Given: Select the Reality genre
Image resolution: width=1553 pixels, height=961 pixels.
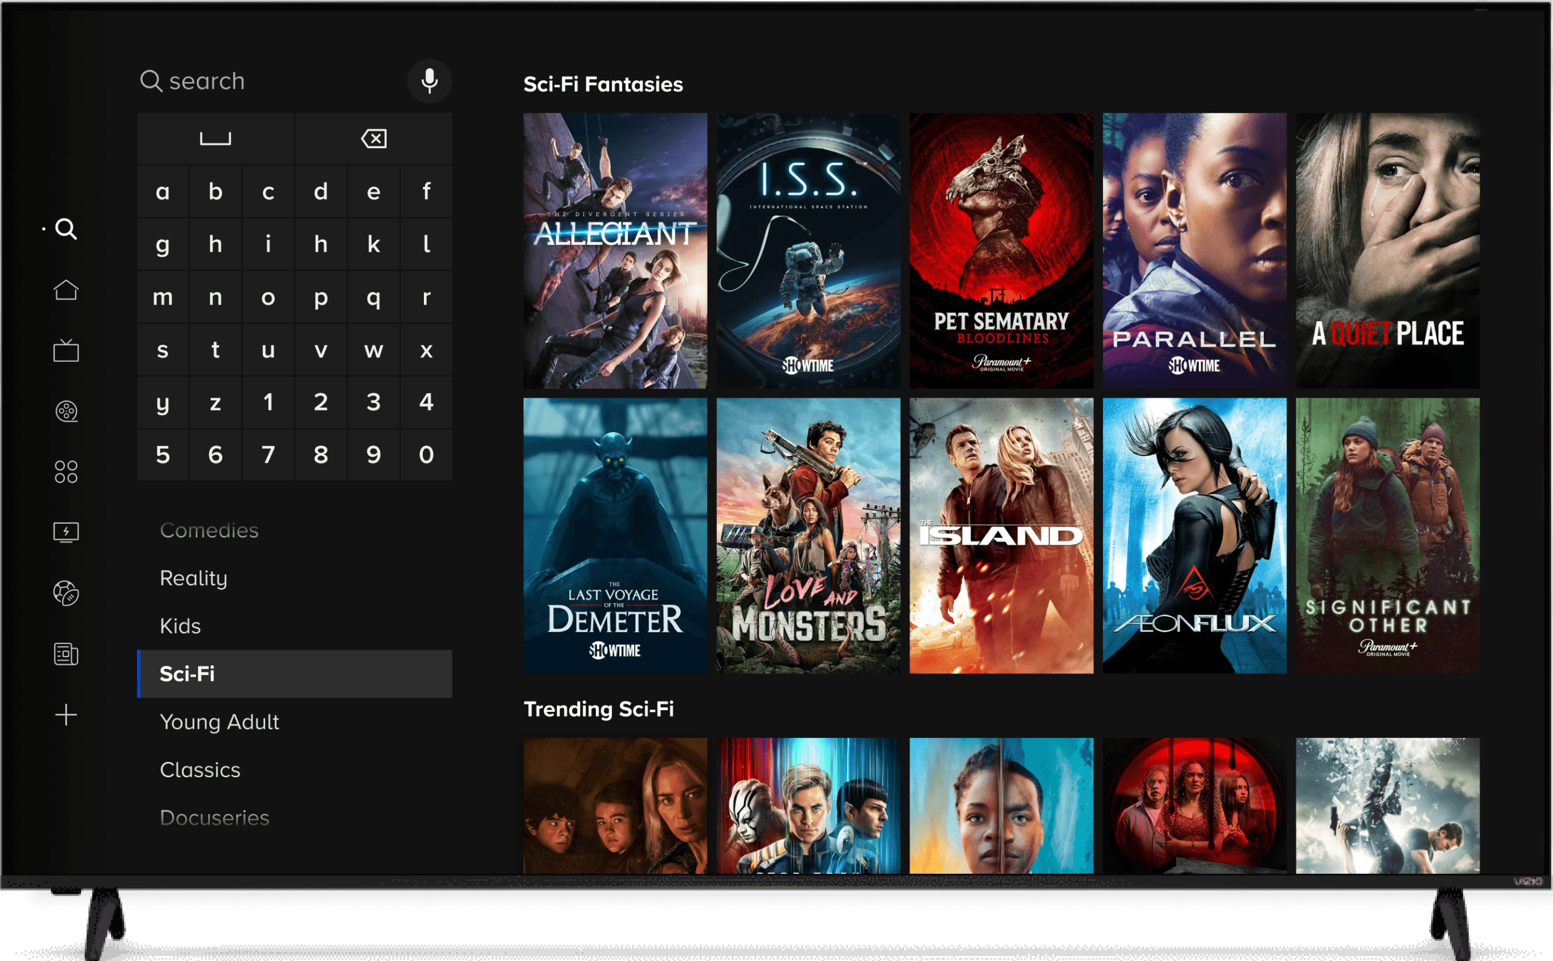Looking at the screenshot, I should click(295, 578).
